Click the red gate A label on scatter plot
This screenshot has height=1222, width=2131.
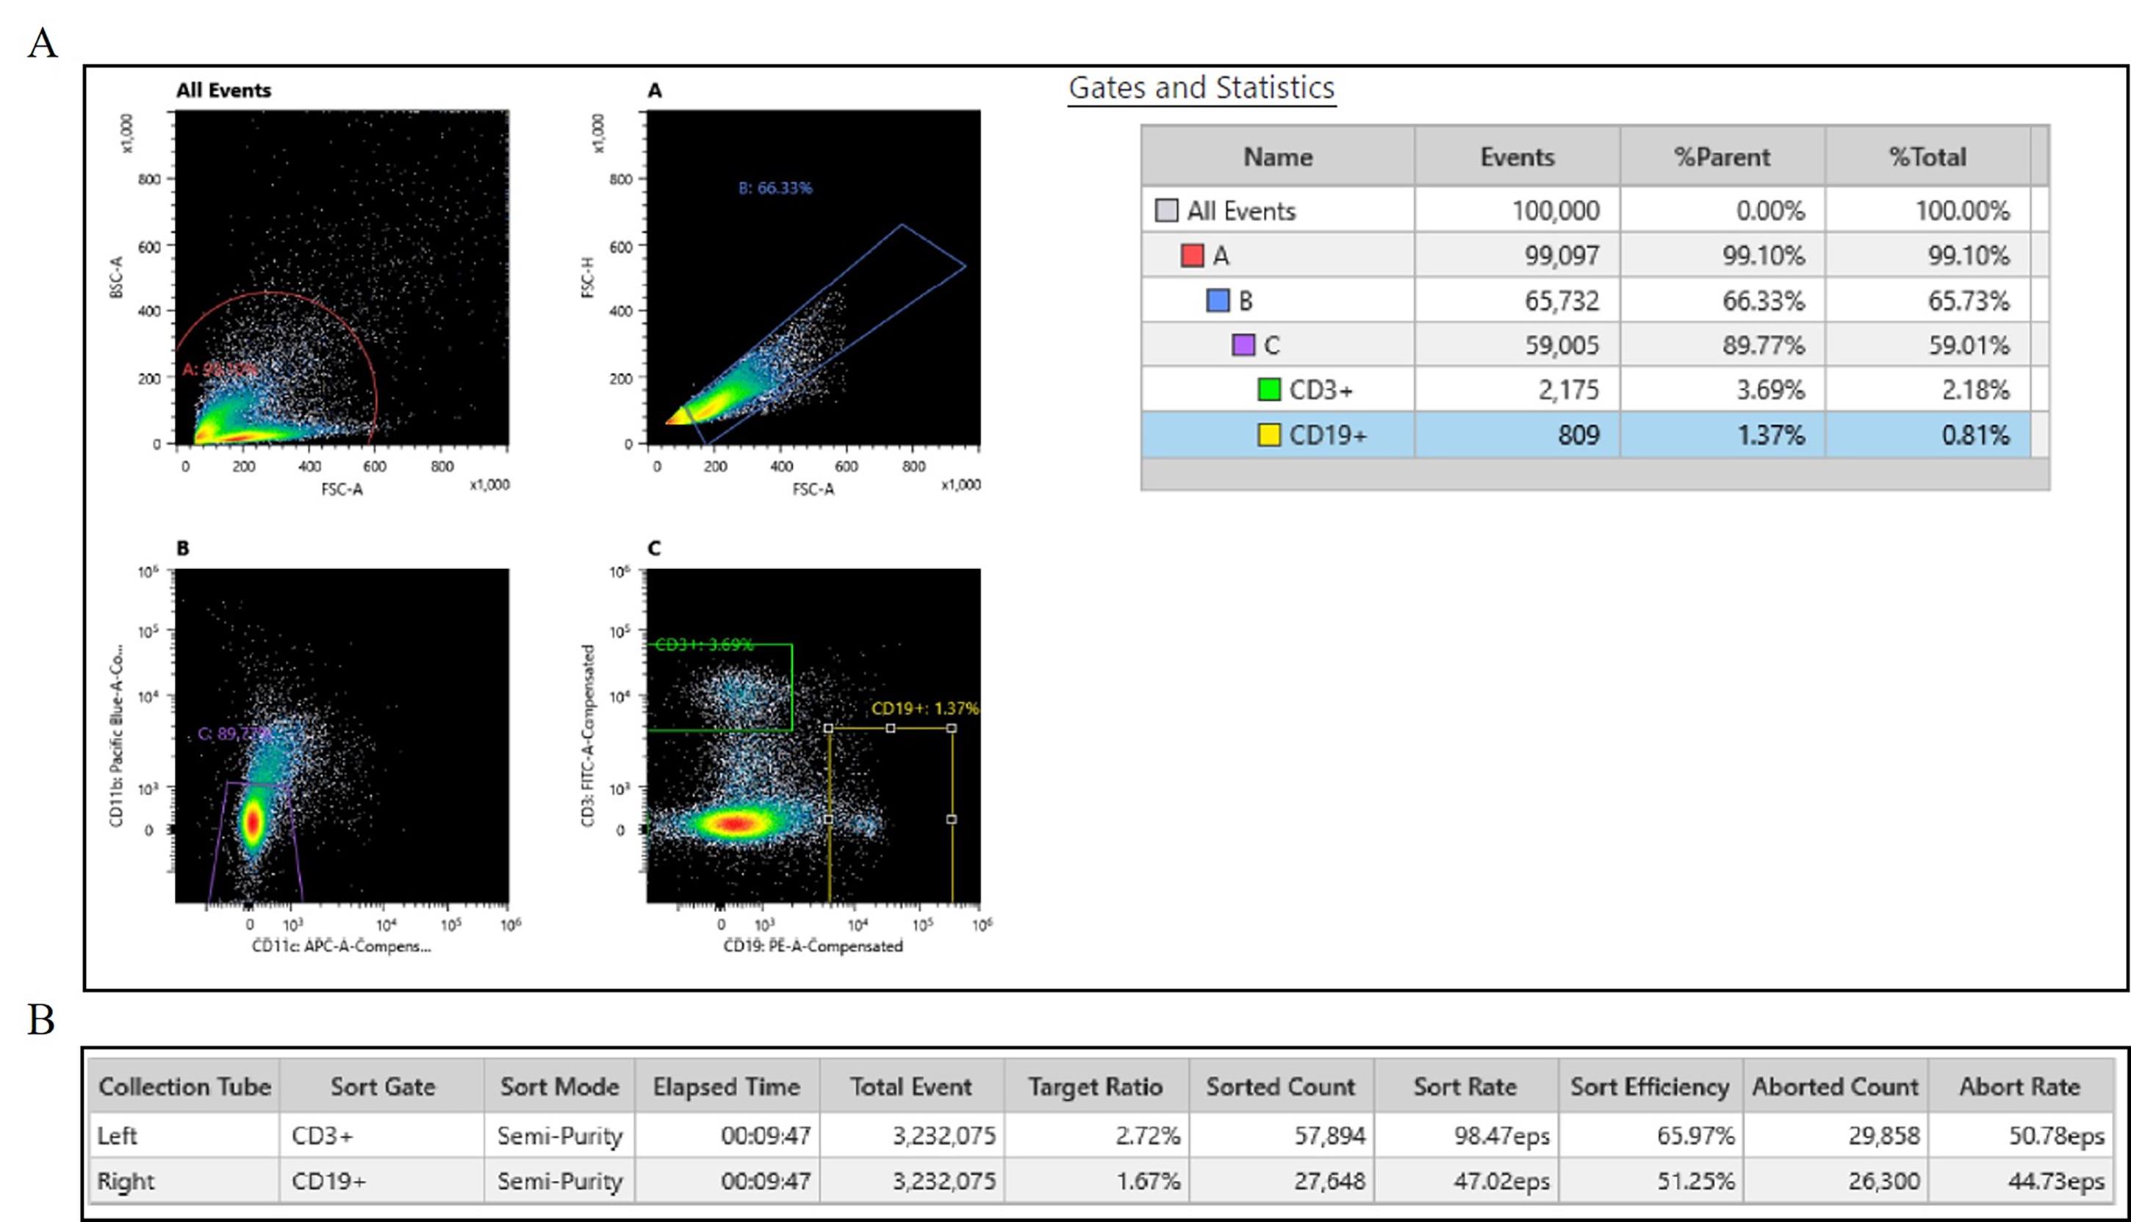tap(220, 369)
